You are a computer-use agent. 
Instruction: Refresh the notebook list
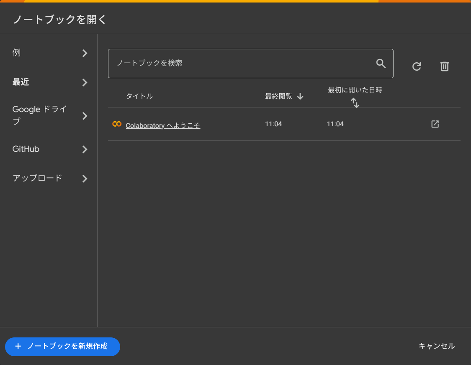click(x=417, y=66)
